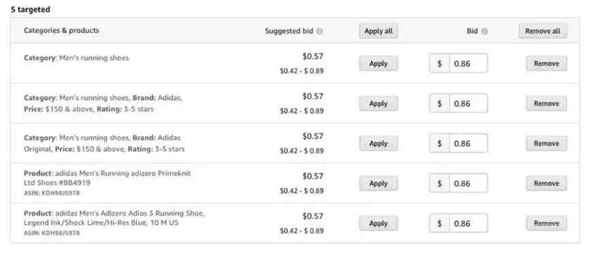Screen dimensions: 590x256
Task: Click the Suggested bid info icon
Action: pos(320,31)
